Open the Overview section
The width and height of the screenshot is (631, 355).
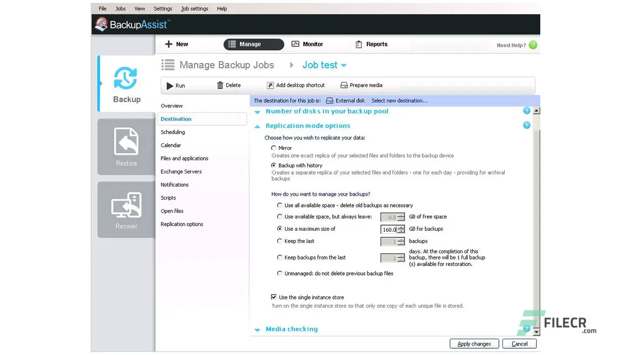pos(172,106)
